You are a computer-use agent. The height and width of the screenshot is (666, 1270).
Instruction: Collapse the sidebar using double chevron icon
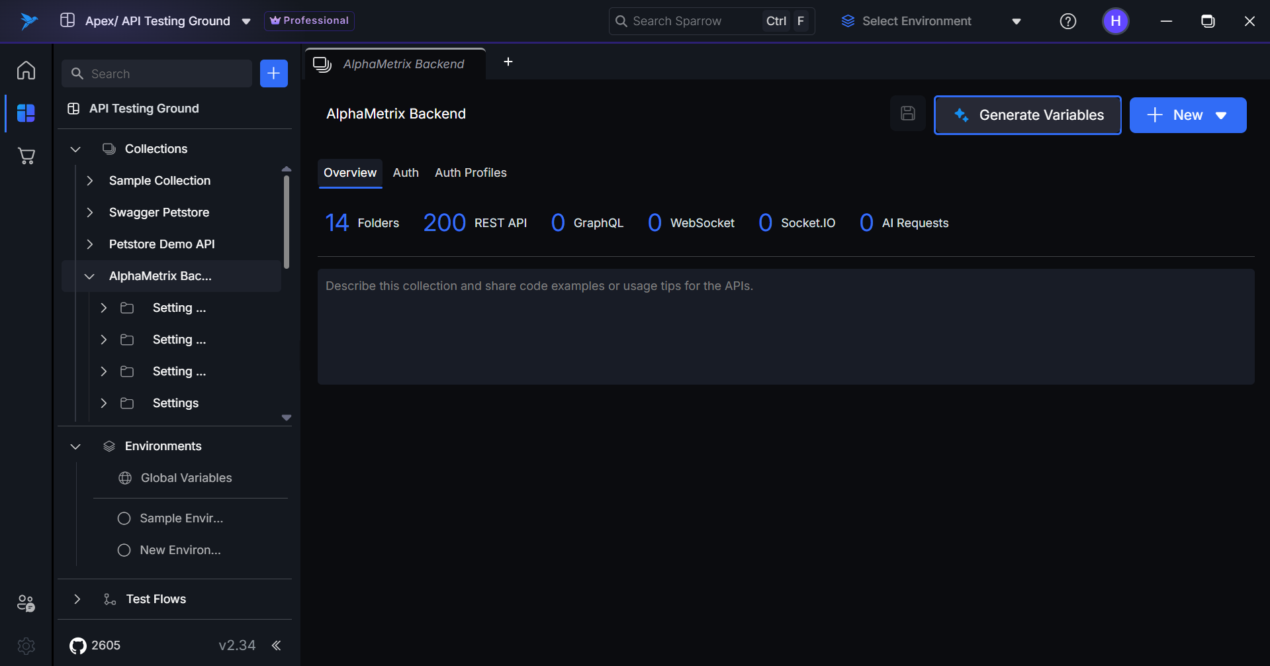[x=277, y=645]
